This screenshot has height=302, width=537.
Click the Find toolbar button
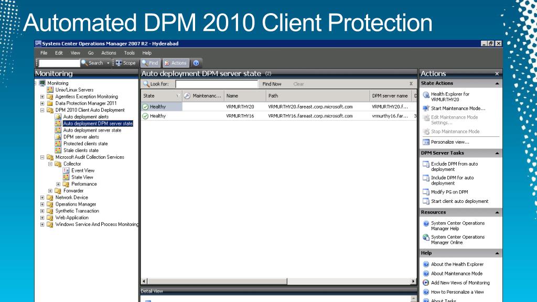tap(151, 63)
